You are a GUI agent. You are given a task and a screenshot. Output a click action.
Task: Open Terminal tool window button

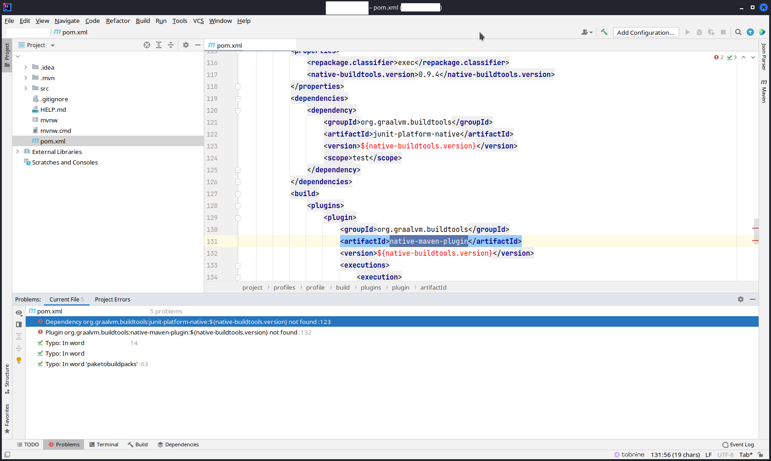coord(104,445)
